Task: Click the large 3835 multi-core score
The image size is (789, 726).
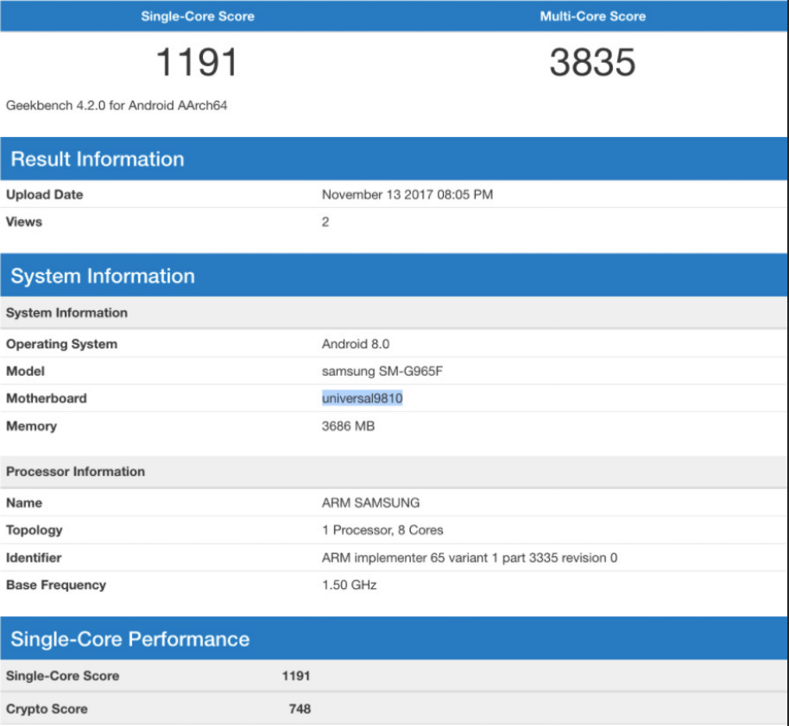Action: pos(592,63)
